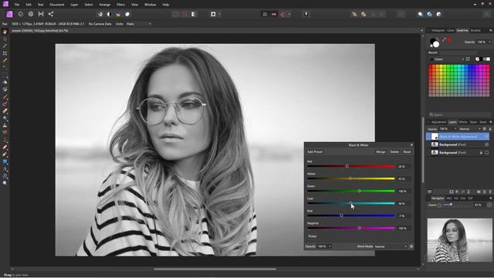Click the swatches Search field
494x278 pixels.
click(459, 114)
